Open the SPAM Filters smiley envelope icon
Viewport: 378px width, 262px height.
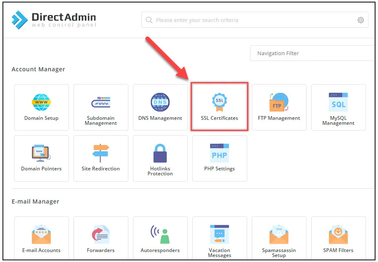pyautogui.click(x=338, y=235)
